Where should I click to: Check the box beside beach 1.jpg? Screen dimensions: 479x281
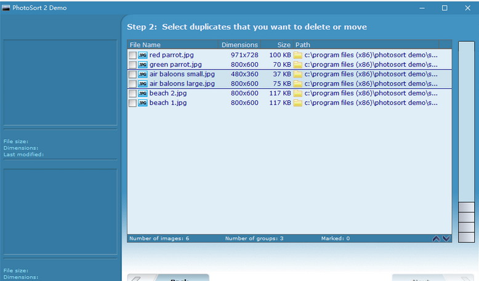tap(132, 103)
